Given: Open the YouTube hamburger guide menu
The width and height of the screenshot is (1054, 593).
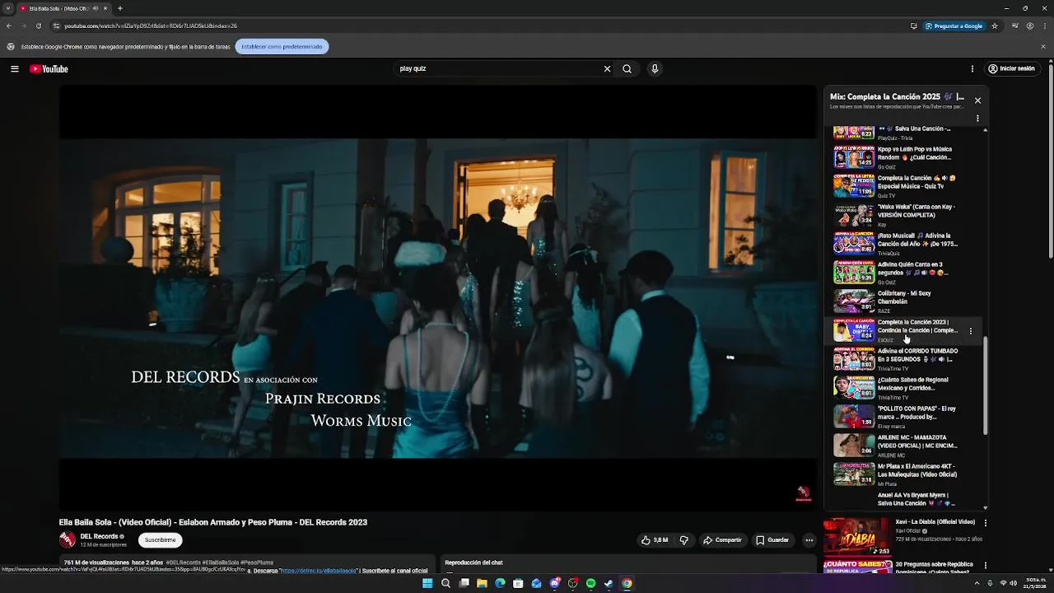Looking at the screenshot, I should (x=15, y=69).
